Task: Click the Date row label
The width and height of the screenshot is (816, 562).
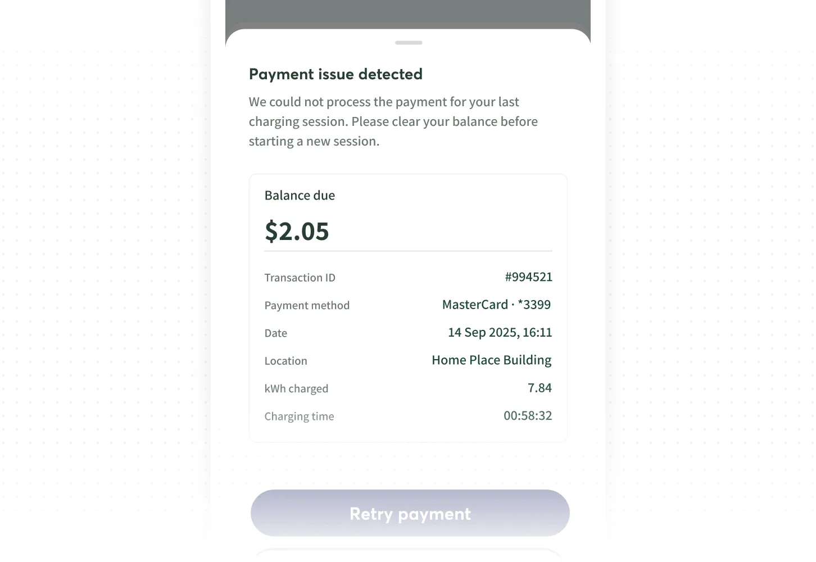Action: (276, 333)
